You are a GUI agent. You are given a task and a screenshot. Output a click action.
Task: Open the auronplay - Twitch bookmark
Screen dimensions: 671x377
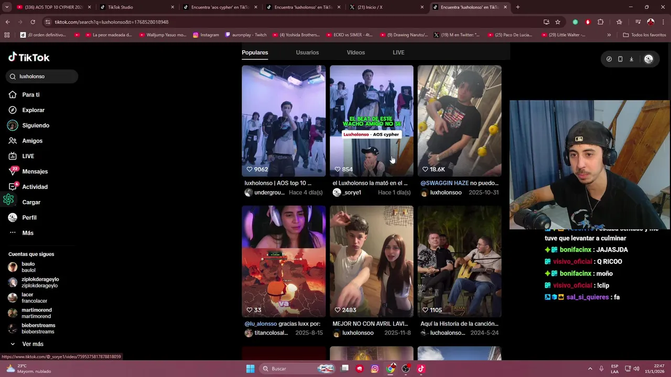tap(245, 35)
